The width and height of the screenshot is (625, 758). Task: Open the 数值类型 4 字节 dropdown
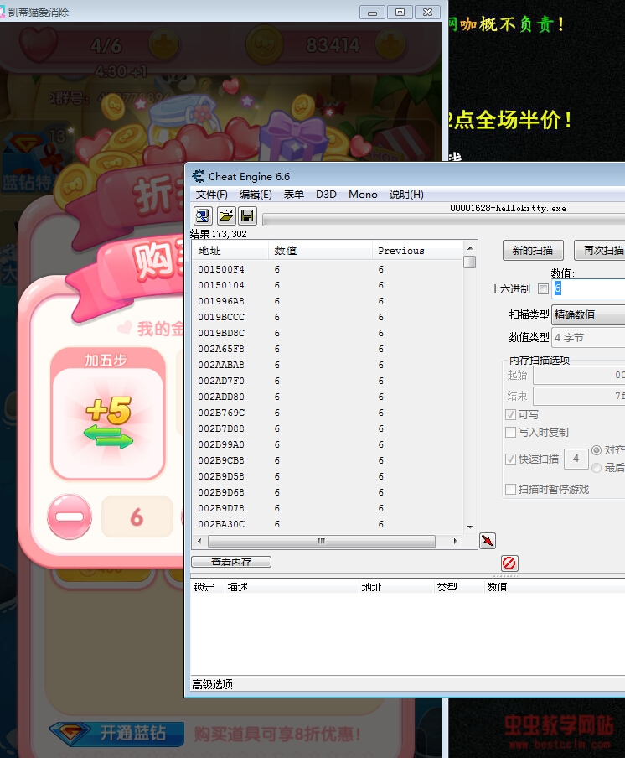588,337
